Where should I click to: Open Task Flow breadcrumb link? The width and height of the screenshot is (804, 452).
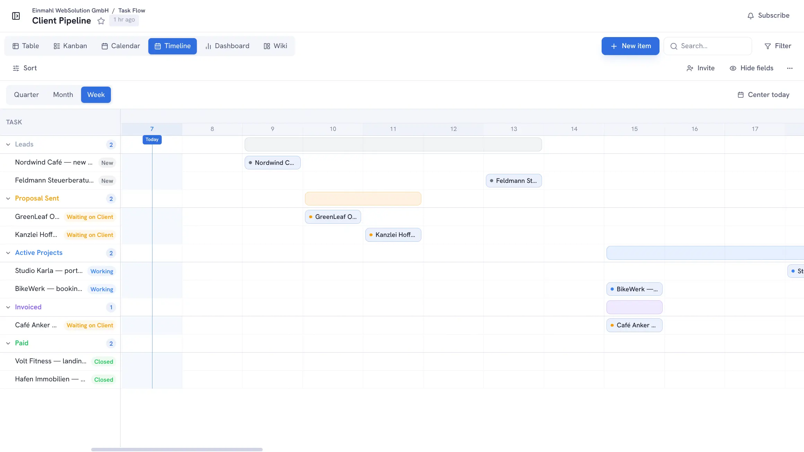click(132, 11)
